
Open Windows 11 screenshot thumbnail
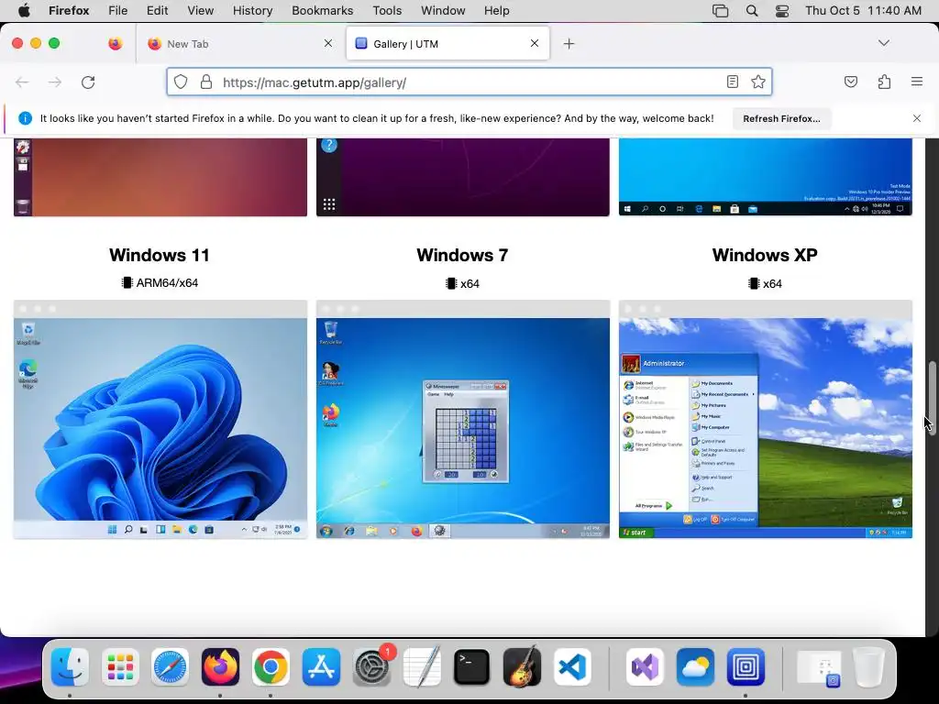[x=160, y=419]
